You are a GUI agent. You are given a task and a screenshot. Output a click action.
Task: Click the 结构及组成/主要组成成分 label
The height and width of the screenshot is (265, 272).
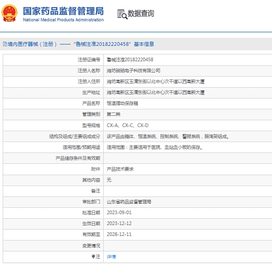(x=75, y=137)
